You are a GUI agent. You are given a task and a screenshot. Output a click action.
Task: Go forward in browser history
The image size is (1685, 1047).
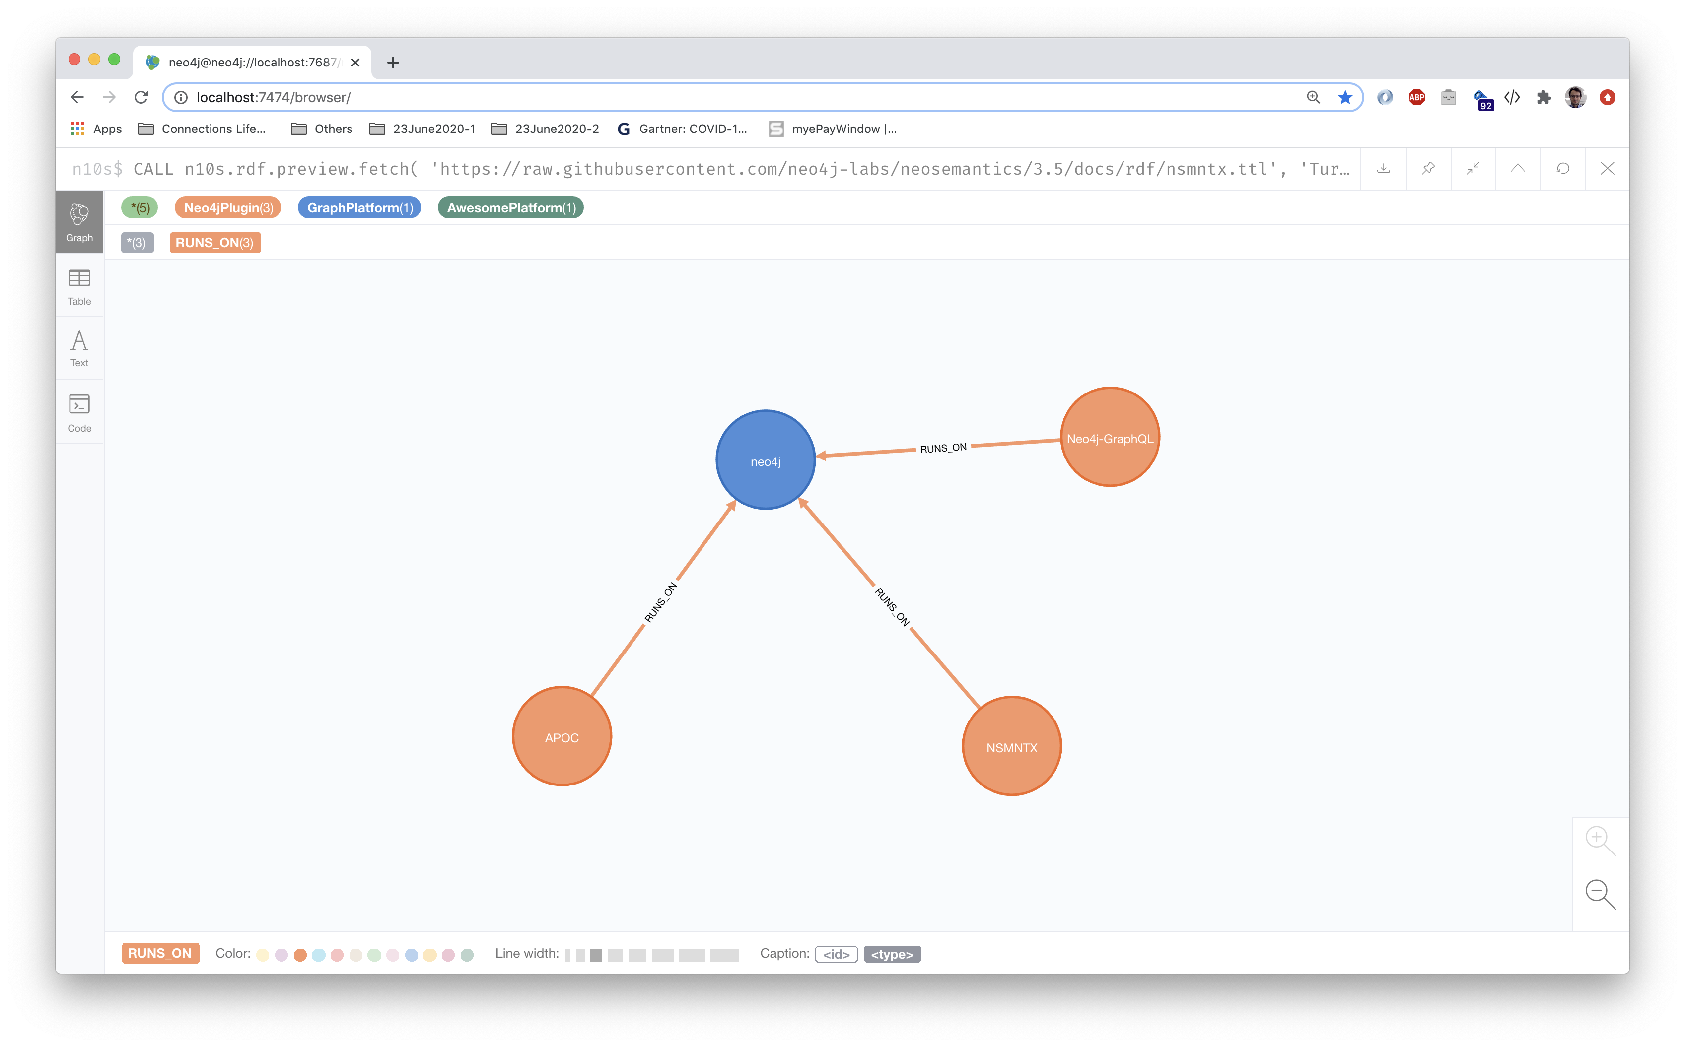point(109,97)
